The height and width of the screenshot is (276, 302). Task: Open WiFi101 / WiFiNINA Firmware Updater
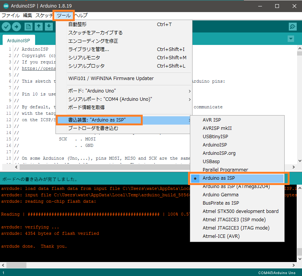point(124,79)
